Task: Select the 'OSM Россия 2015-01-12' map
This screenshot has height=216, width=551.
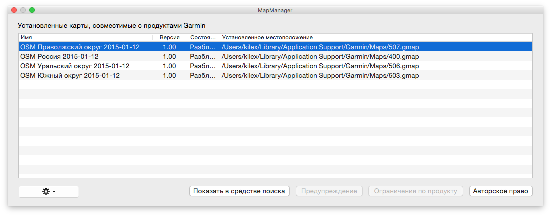Action: point(275,56)
